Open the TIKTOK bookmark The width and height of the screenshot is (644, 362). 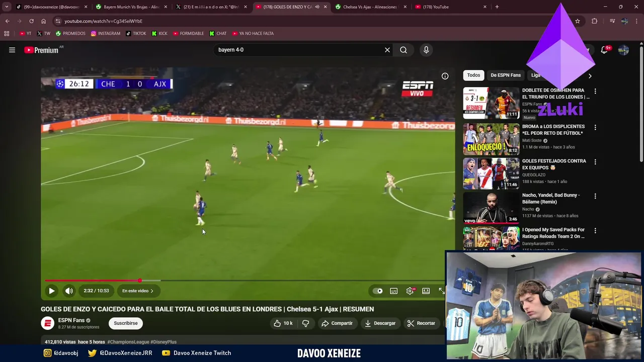click(x=136, y=34)
